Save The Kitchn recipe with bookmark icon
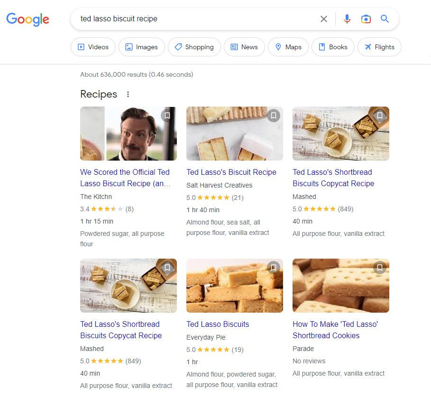431x396 pixels. (167, 115)
